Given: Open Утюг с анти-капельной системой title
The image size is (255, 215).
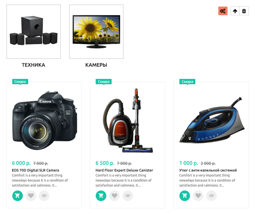Looking at the screenshot, I should [208, 170].
